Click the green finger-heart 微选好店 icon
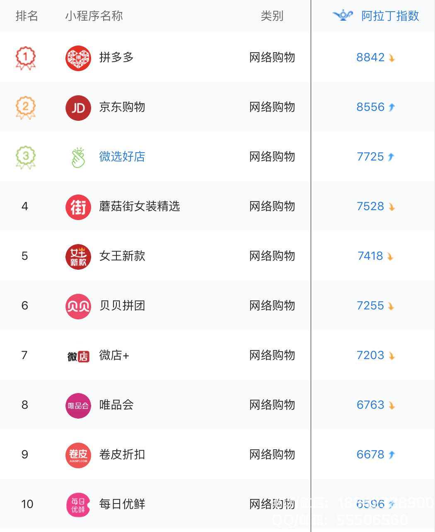The height and width of the screenshot is (532, 435). coord(78,157)
